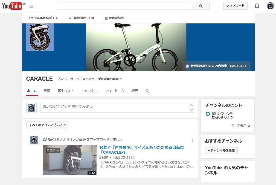Focus the YouTube search box

click(124, 6)
